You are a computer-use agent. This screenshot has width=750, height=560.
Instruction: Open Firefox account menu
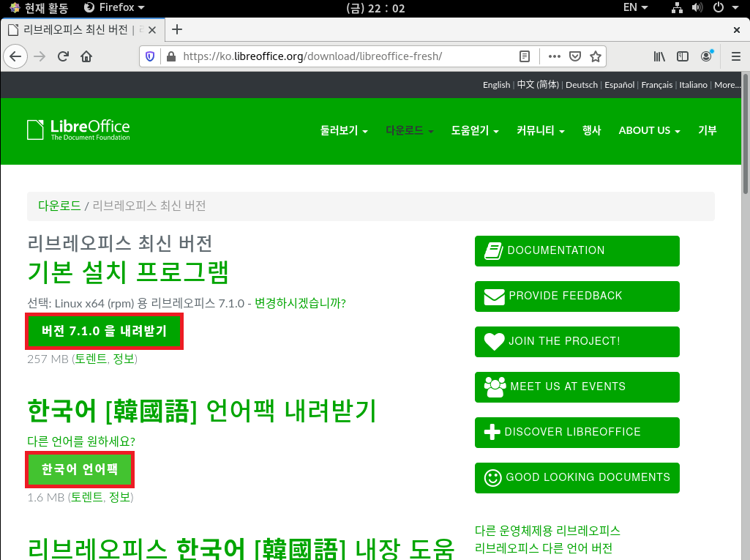tap(707, 56)
